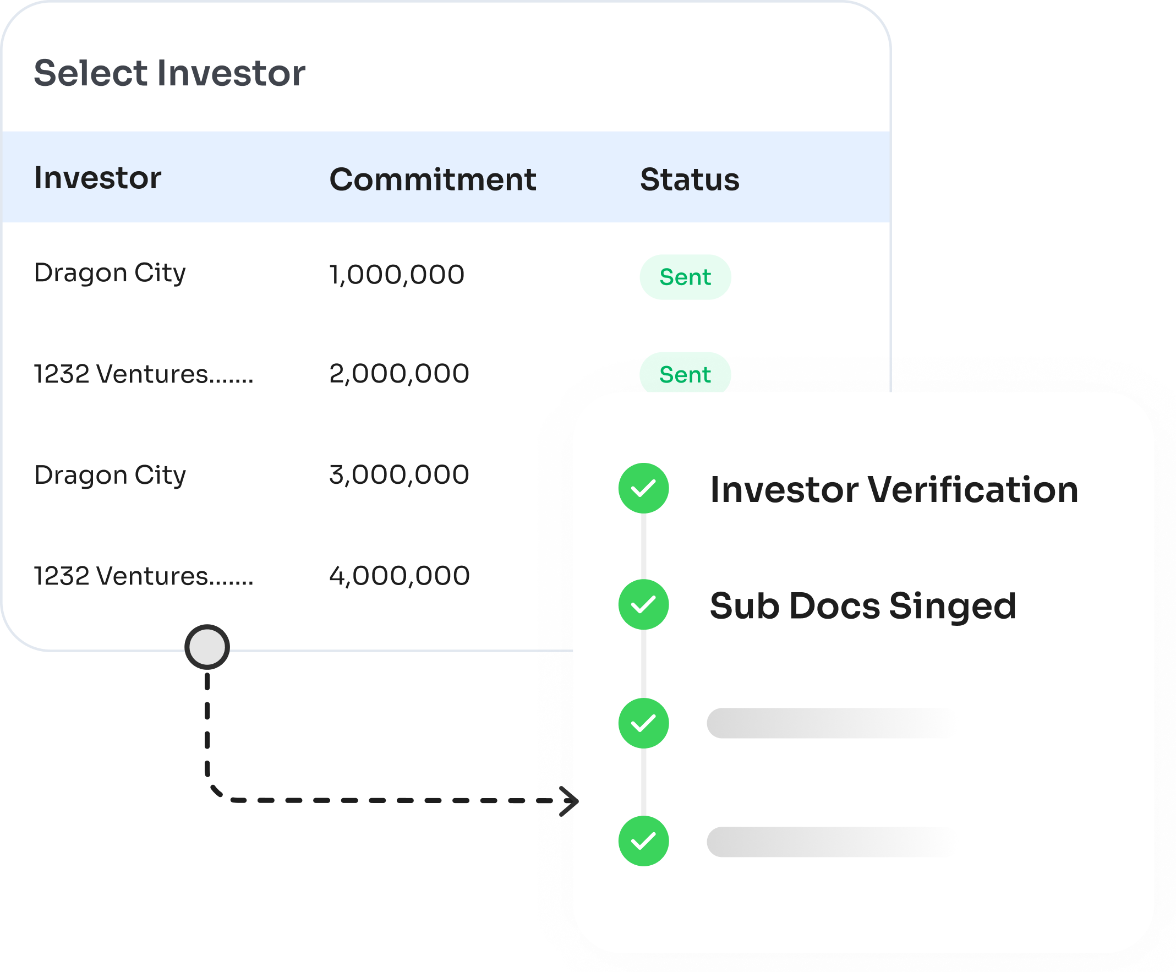Open the Sub Docs Singed step label

click(x=862, y=606)
